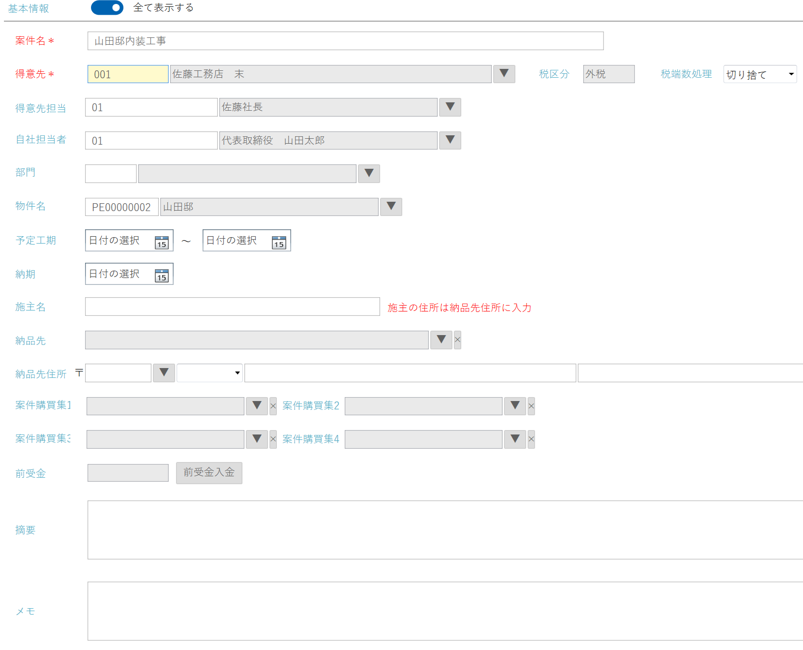Viewport: 803px width, 650px height.
Task: Click the 税区分 label
Action: point(554,74)
